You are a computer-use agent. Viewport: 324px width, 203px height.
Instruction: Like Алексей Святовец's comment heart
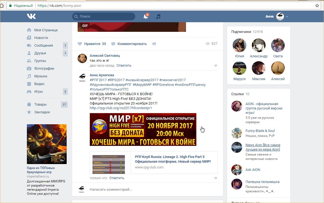(216, 66)
